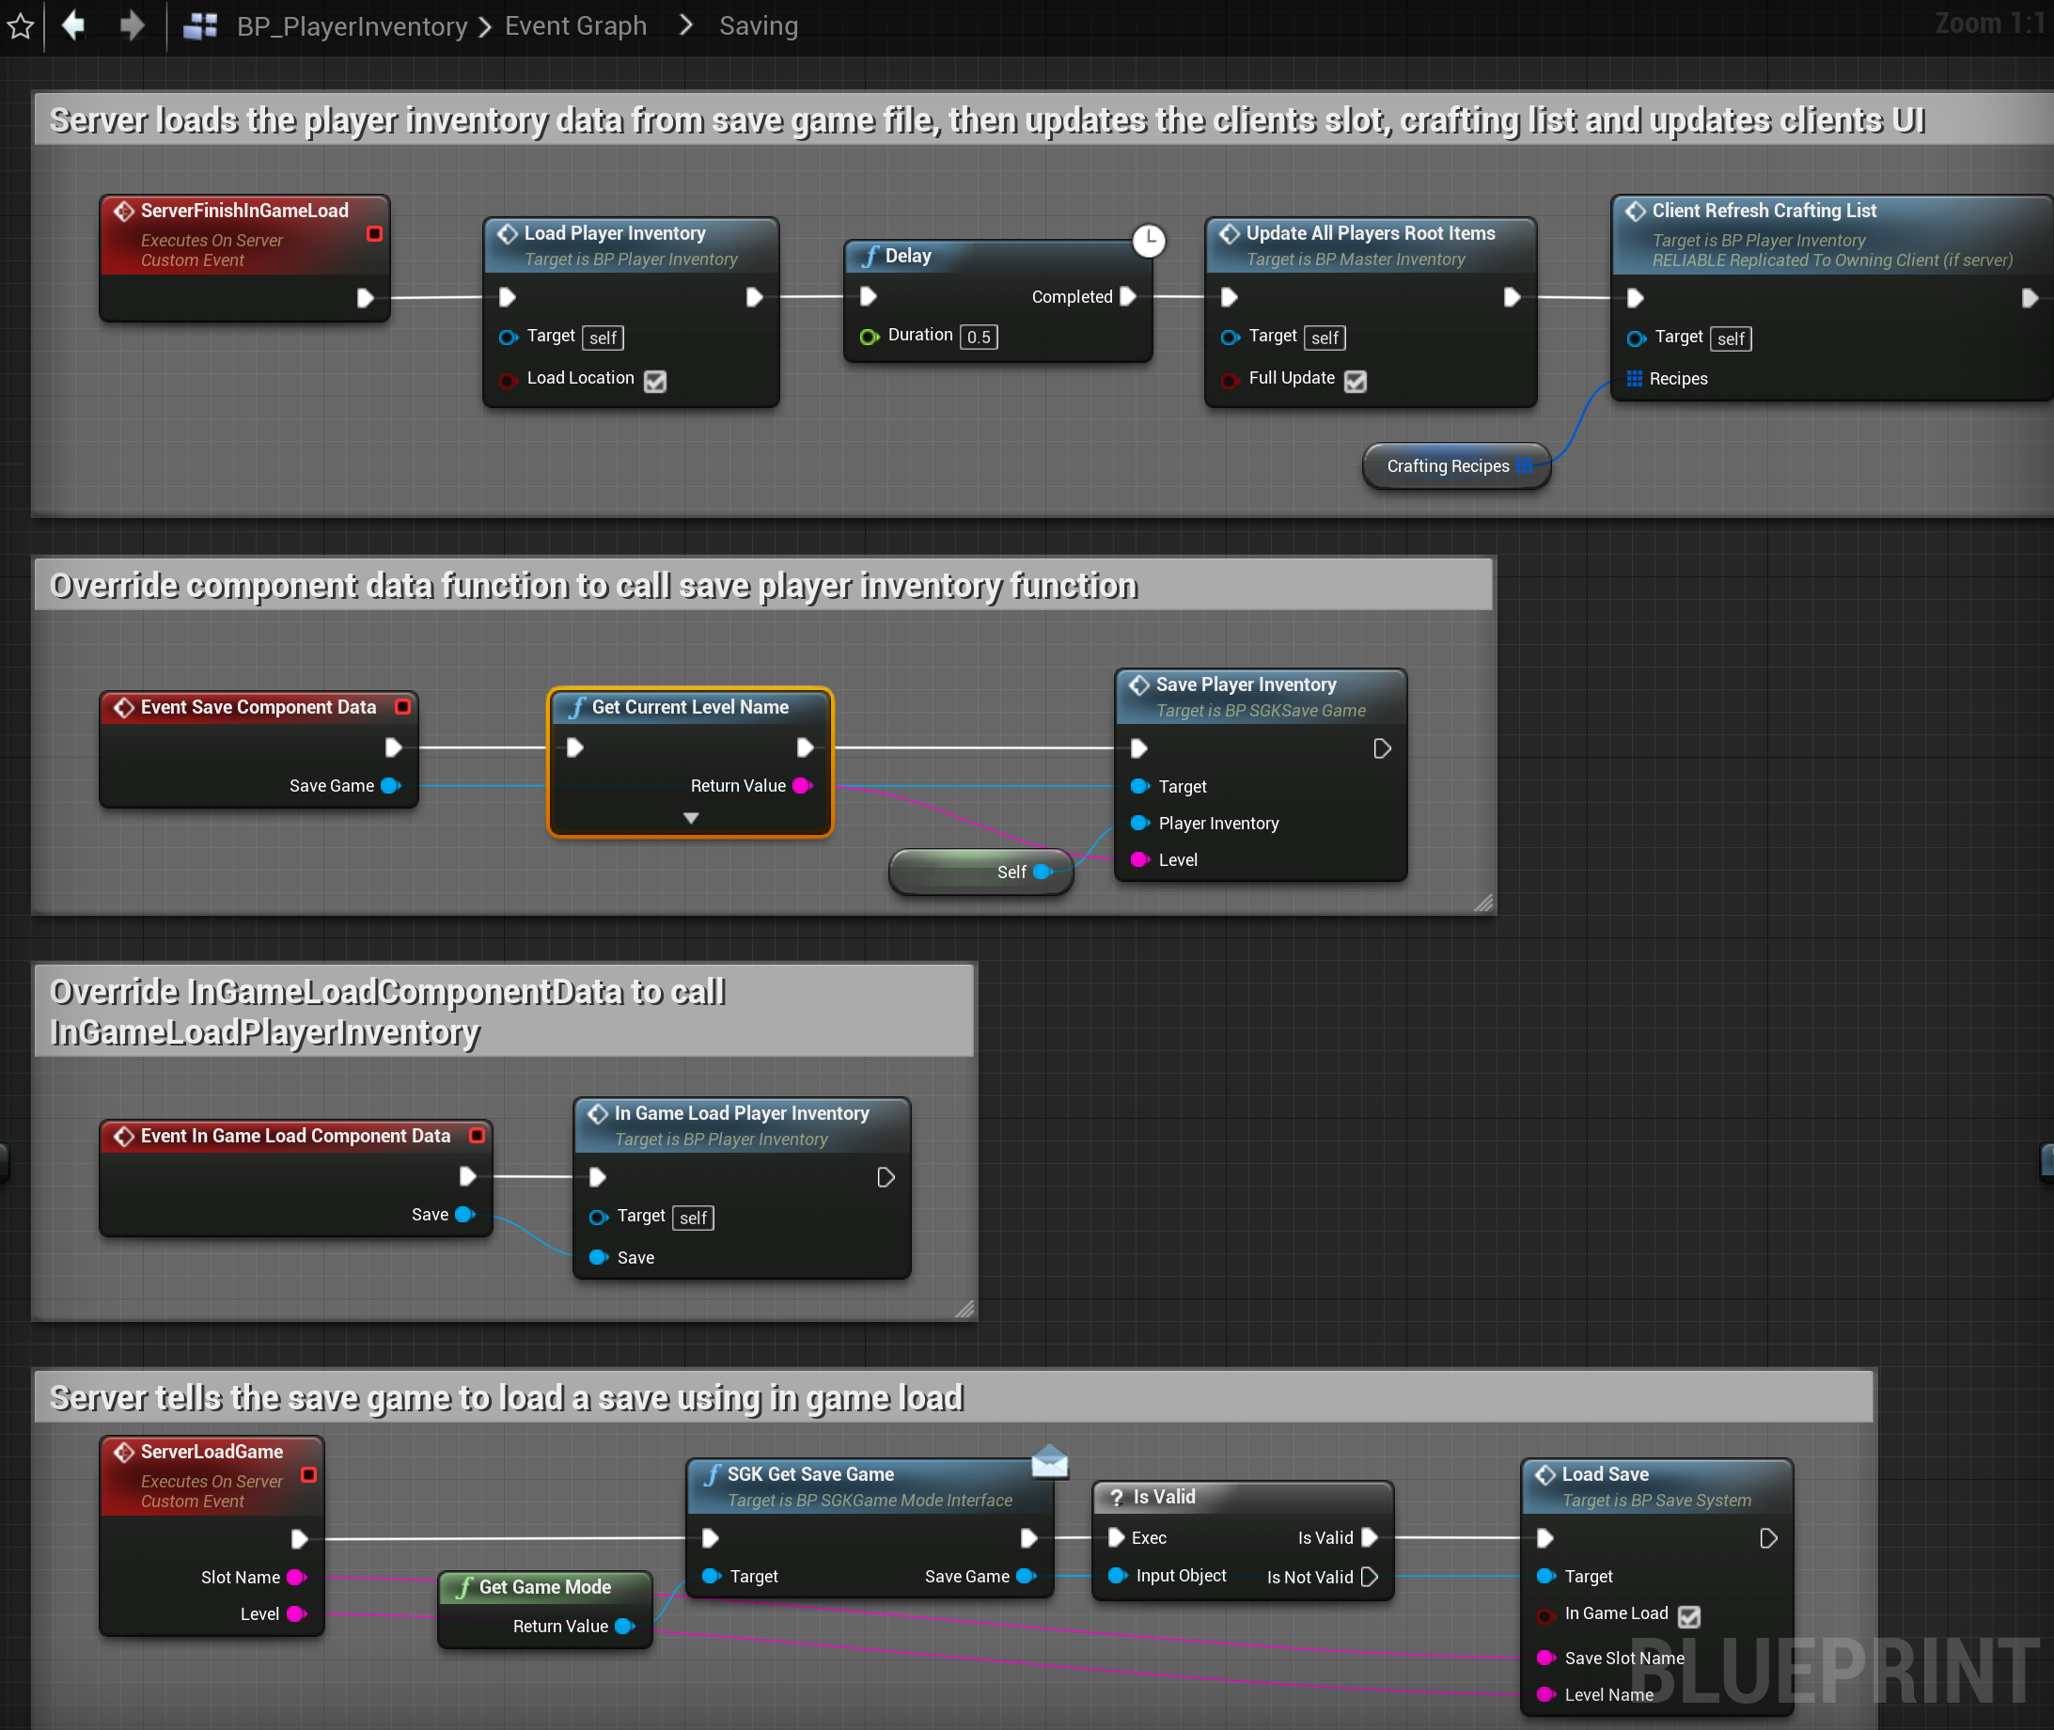Click the Delay node clock icon
2054x1730 pixels.
(1148, 241)
